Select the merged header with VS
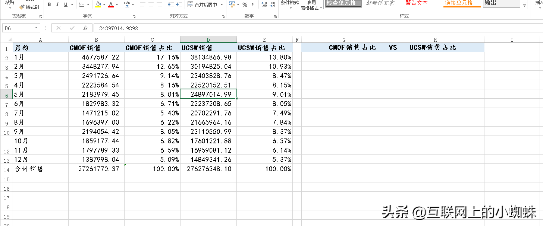Viewport: 543px width, 226px height. tap(393, 48)
